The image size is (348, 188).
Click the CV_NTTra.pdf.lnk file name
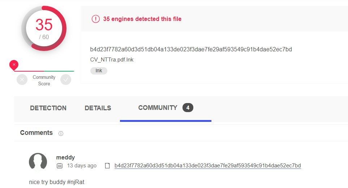pos(112,60)
